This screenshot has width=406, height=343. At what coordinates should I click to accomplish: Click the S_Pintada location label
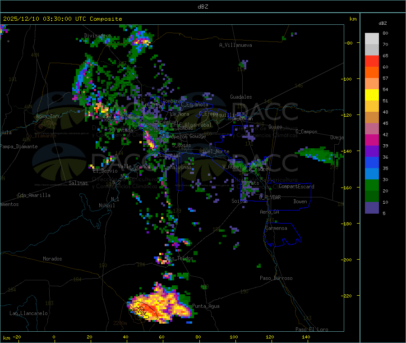pyautogui.click(x=120, y=130)
